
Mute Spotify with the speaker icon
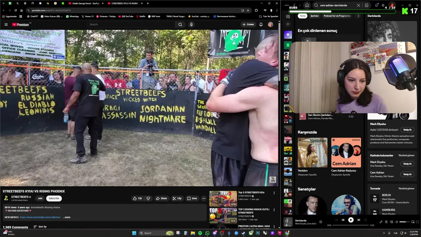[x=396, y=222]
